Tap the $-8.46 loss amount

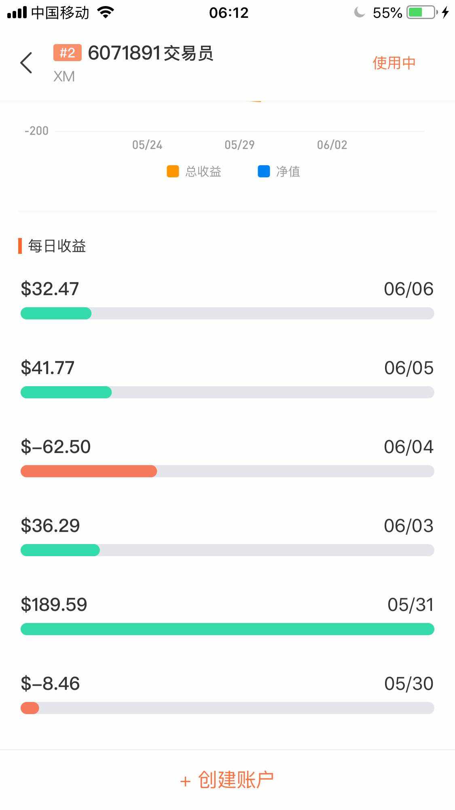click(50, 683)
